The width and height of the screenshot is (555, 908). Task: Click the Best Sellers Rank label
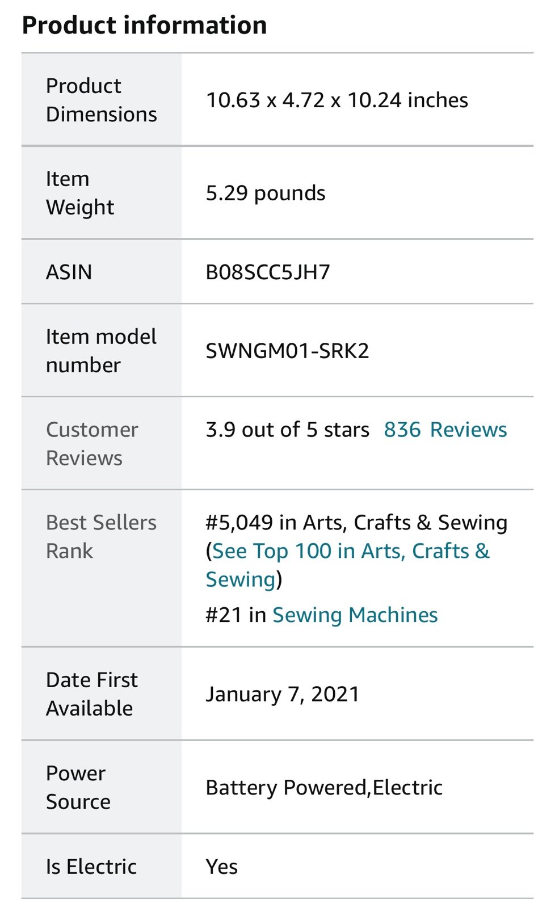[x=101, y=536]
